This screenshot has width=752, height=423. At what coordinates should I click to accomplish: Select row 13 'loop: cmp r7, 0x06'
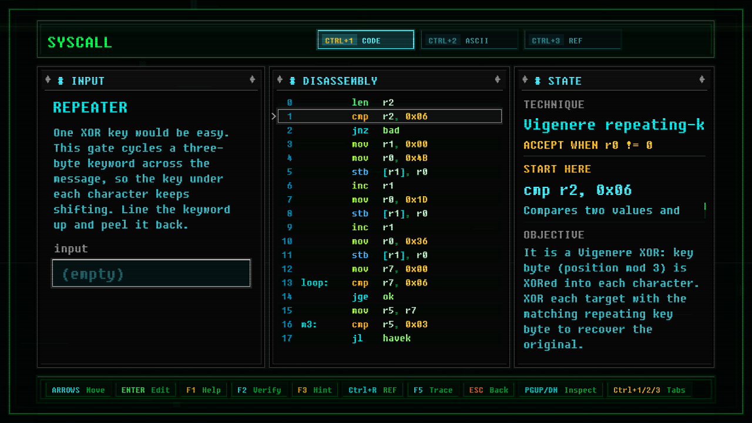[x=390, y=283]
